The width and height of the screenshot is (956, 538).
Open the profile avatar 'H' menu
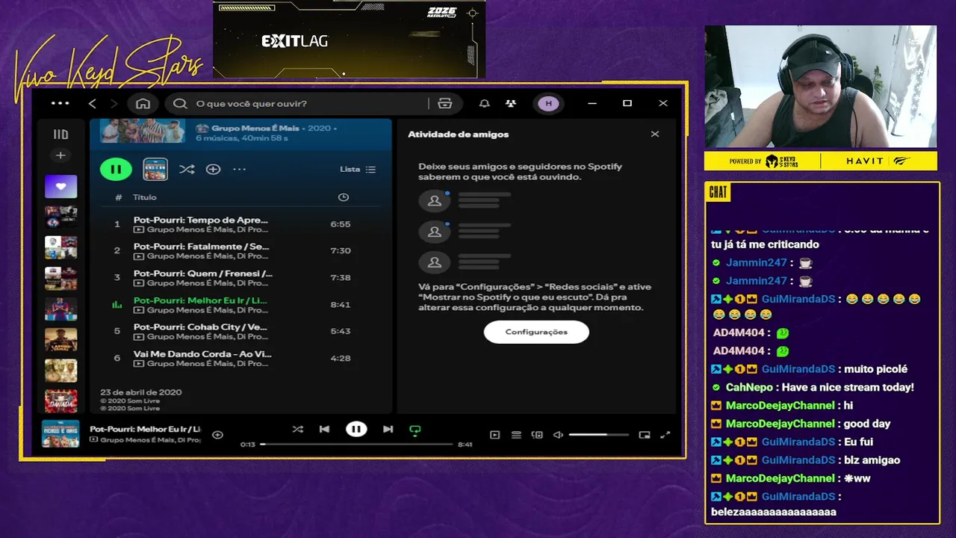click(x=548, y=103)
